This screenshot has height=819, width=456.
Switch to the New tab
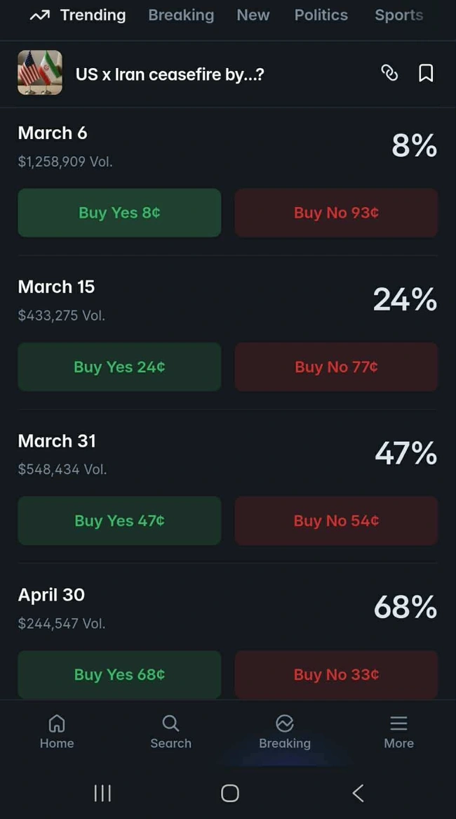[x=253, y=15]
